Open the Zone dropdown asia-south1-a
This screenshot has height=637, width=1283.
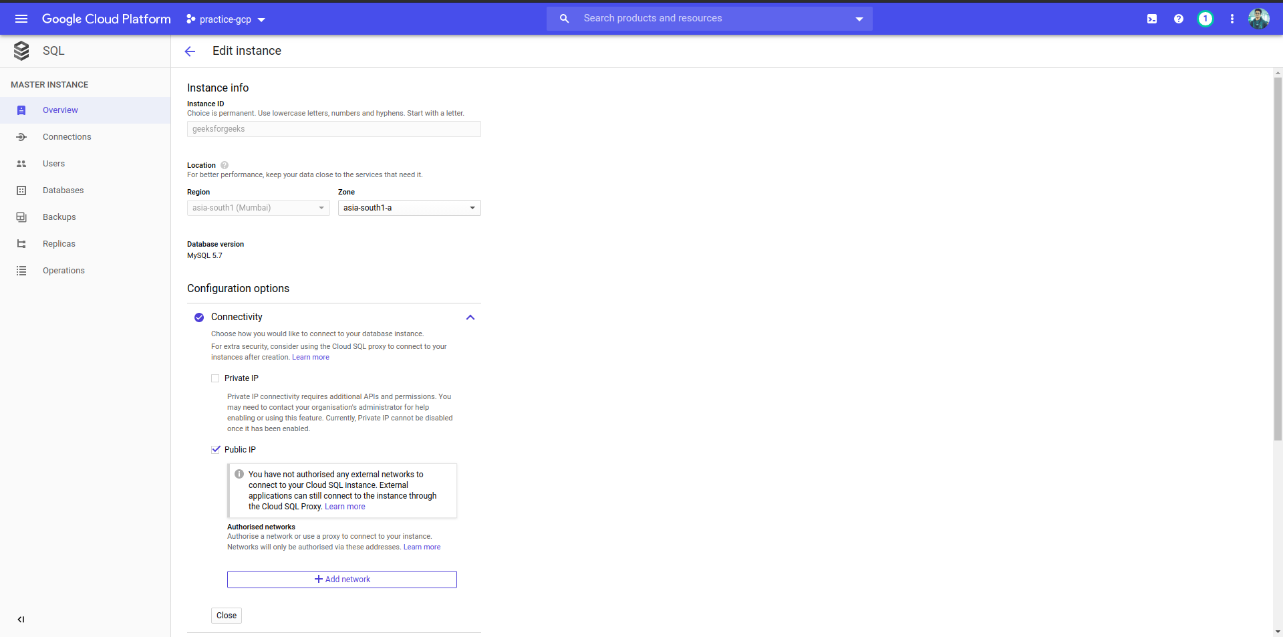(410, 208)
